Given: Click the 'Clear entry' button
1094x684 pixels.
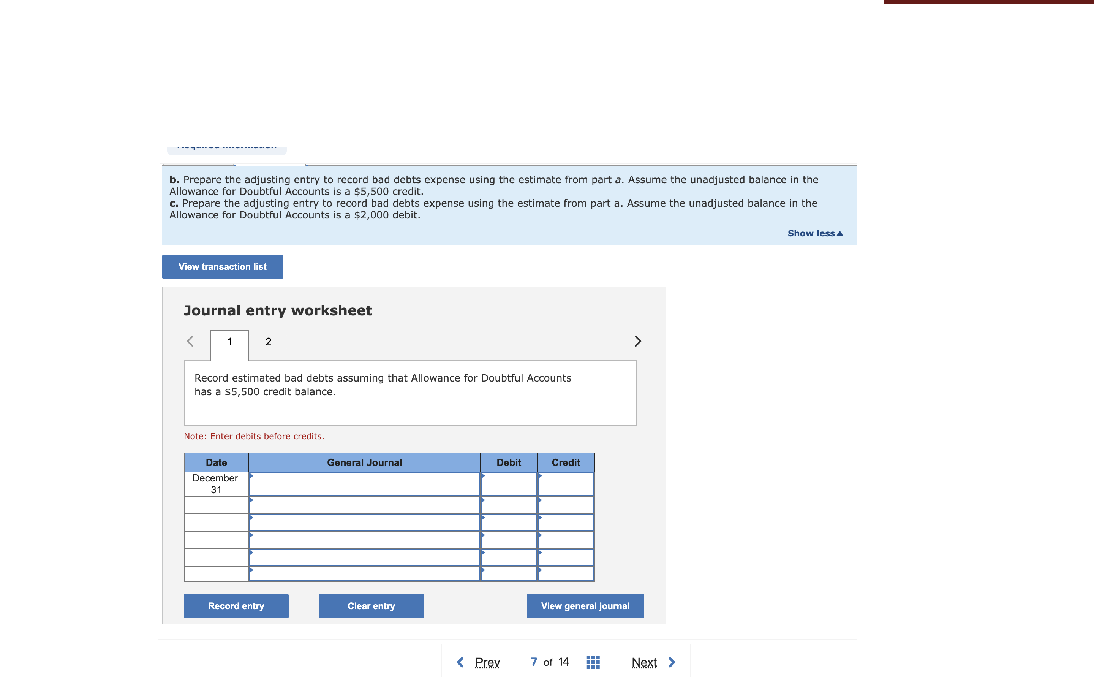Looking at the screenshot, I should click(370, 606).
